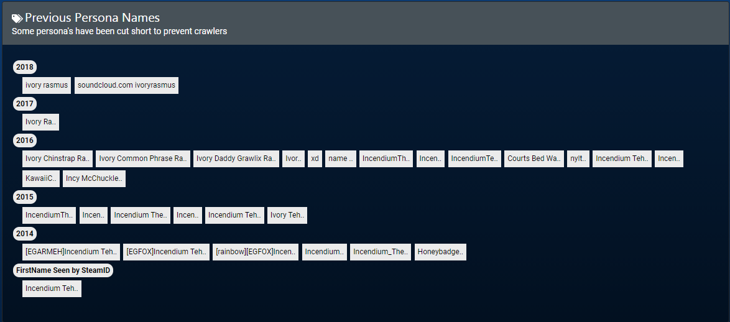Select the '[EGFOX]Incendium Teh..' chip
730x322 pixels.
click(x=166, y=252)
